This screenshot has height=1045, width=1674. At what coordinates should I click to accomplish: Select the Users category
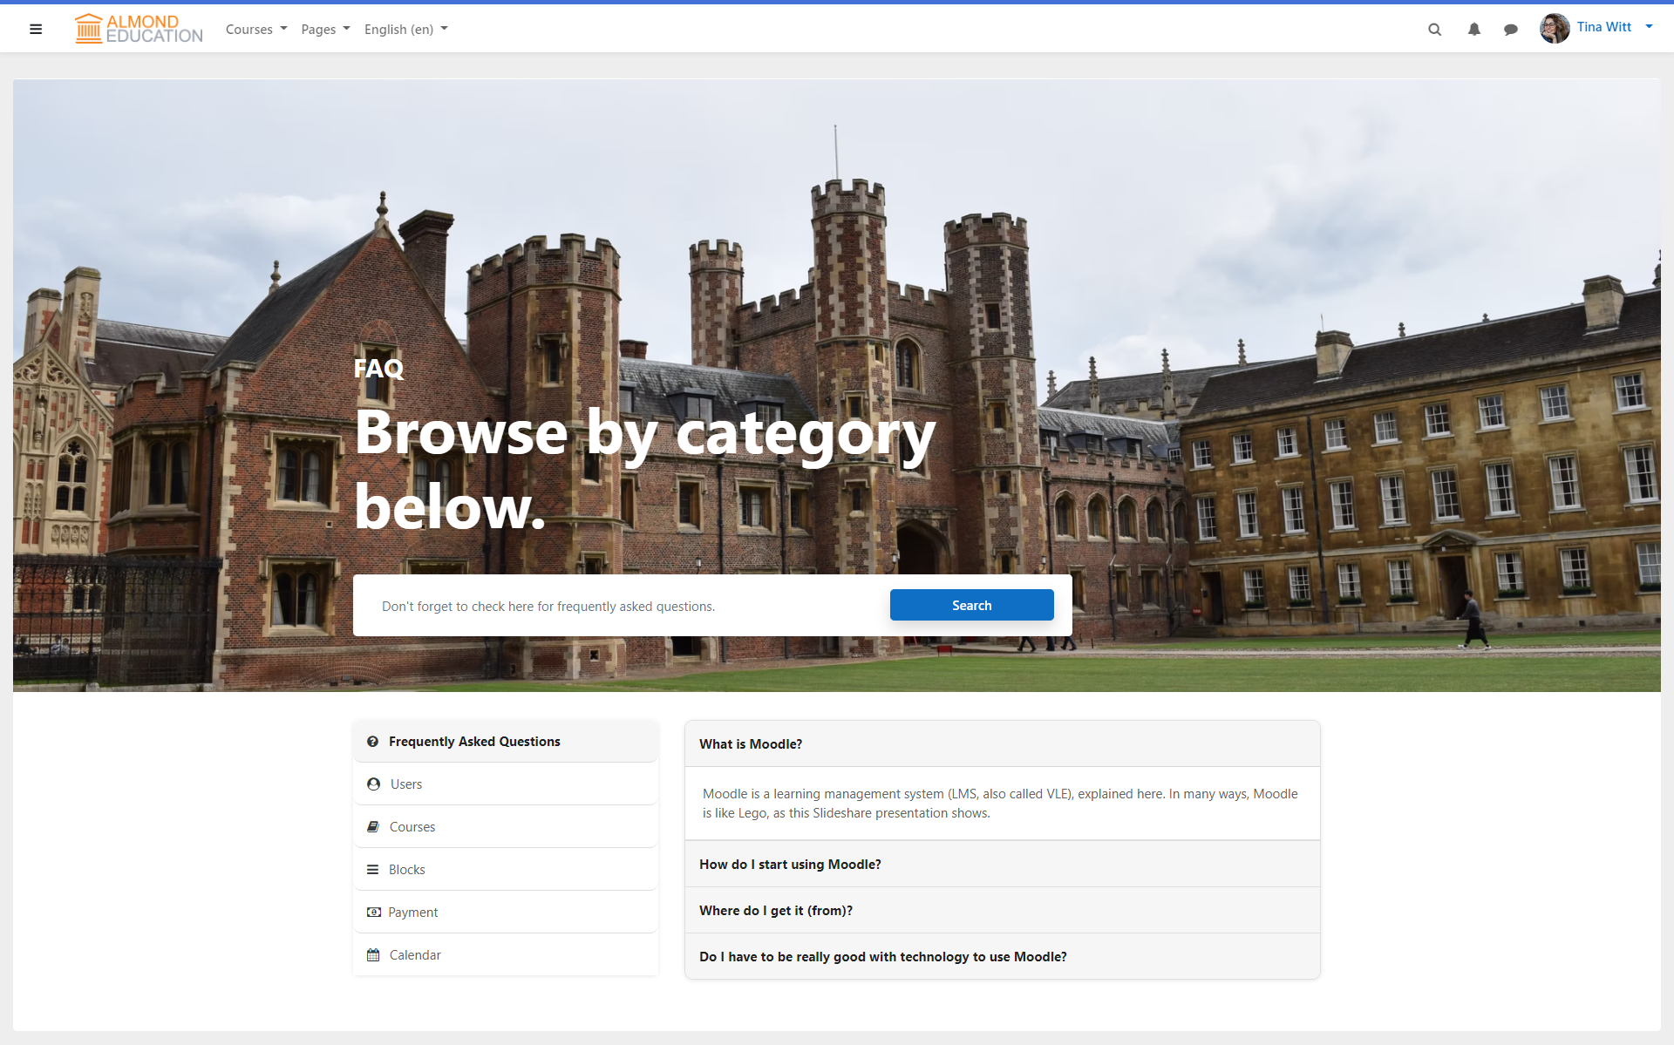click(506, 784)
